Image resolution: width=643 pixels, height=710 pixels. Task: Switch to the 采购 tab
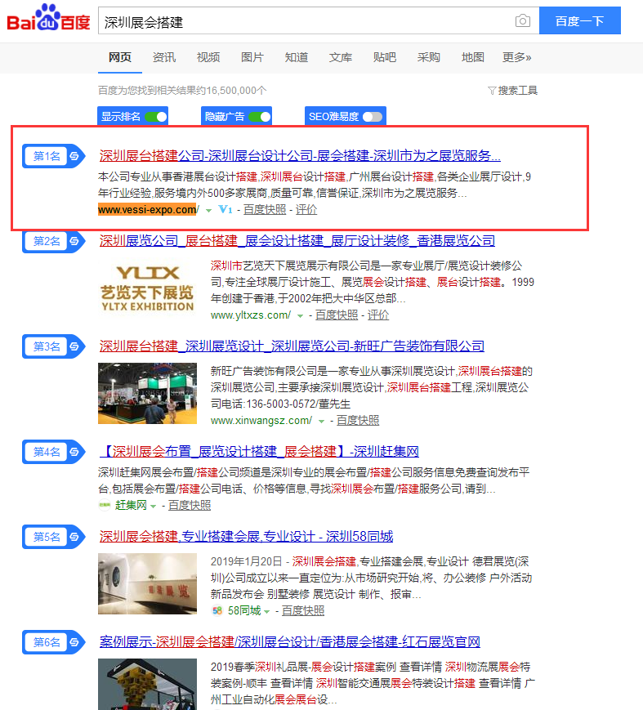coord(428,57)
